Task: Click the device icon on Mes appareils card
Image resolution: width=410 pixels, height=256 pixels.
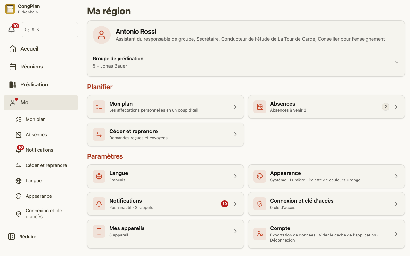Action: 99,231
